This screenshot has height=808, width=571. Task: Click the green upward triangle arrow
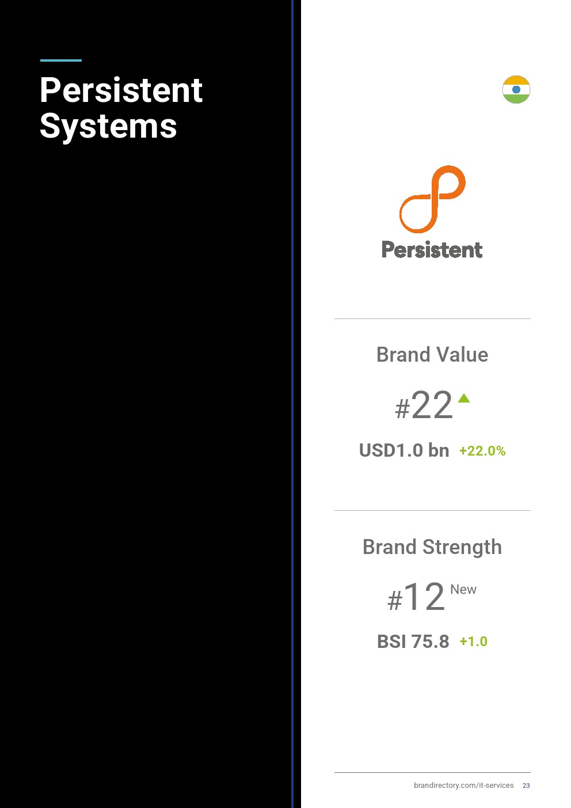(x=464, y=398)
